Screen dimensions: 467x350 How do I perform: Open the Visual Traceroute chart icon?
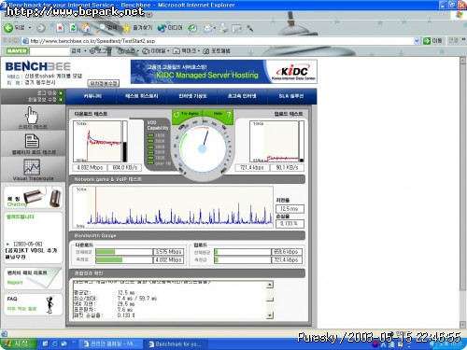pos(32,167)
